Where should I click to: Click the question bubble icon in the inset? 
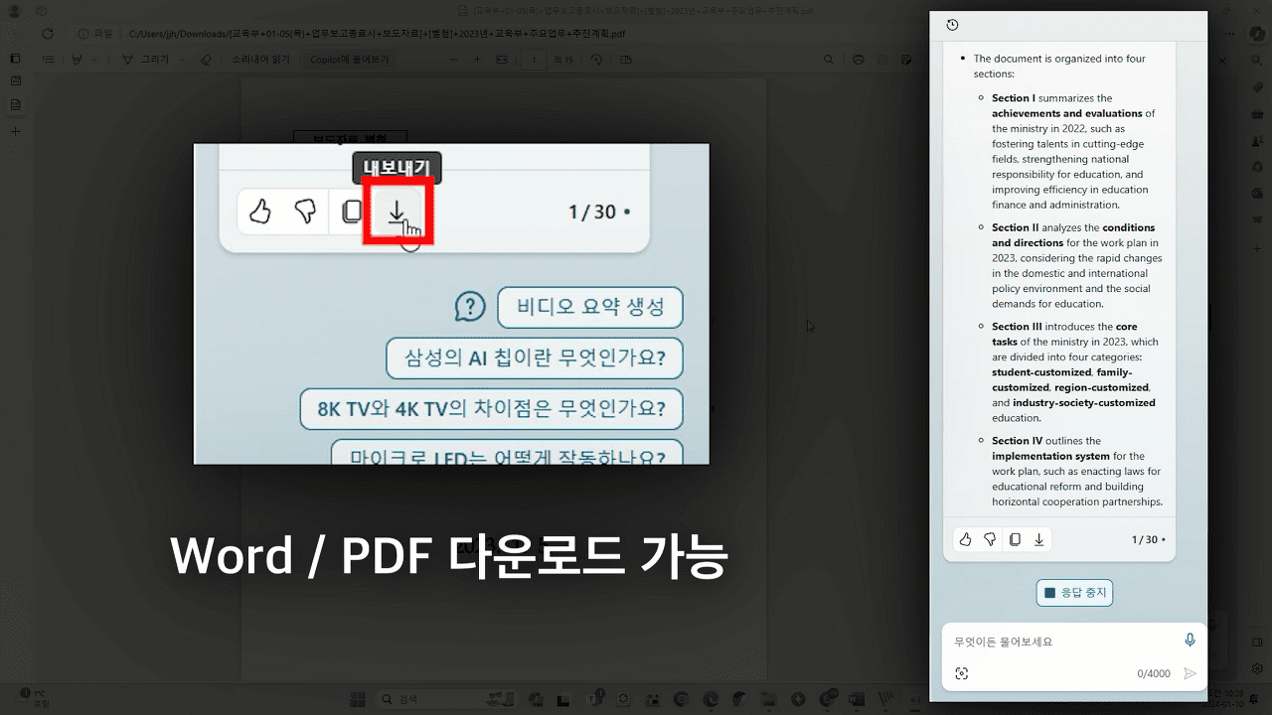(x=470, y=307)
